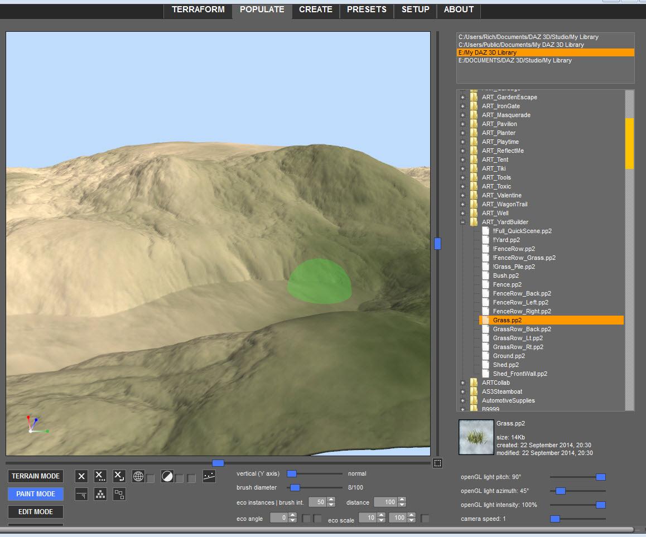Expand the ARTCollab folder

(462, 383)
